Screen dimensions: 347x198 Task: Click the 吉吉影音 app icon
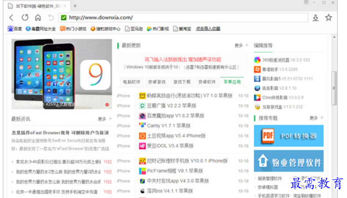[257, 88]
